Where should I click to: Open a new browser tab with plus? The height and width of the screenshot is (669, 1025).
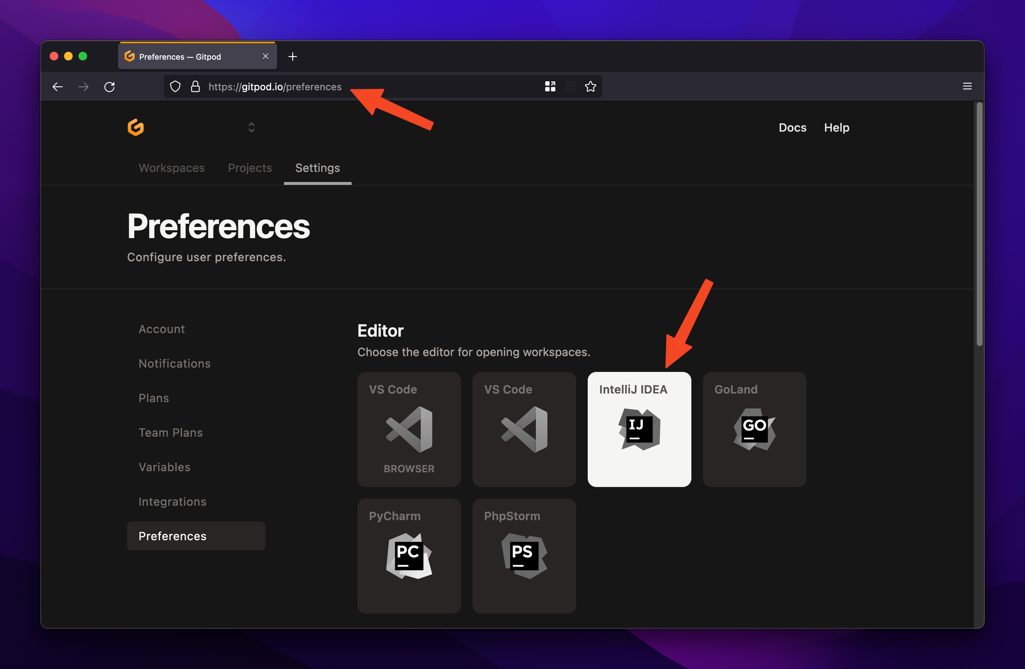[x=293, y=56]
